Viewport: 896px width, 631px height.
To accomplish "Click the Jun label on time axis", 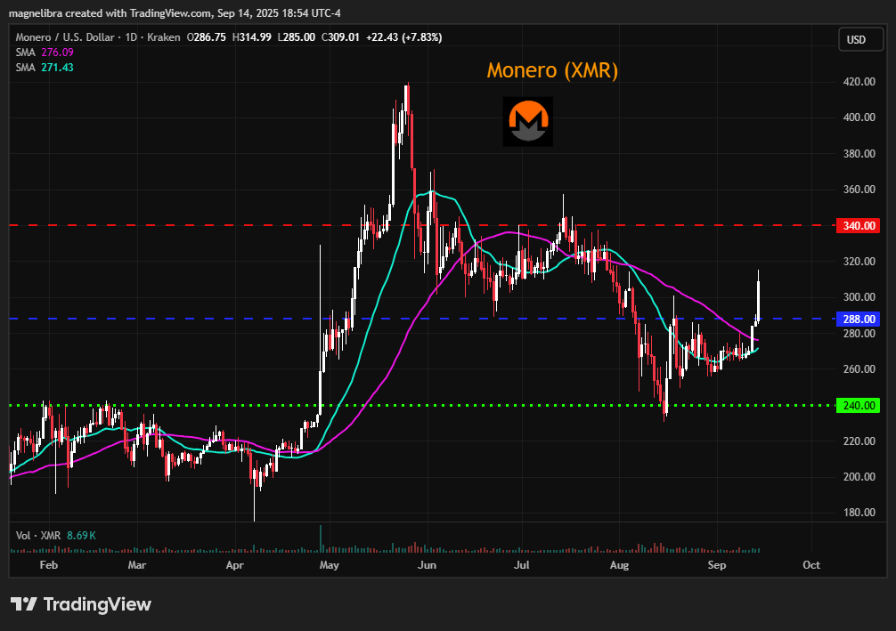I will (x=427, y=565).
